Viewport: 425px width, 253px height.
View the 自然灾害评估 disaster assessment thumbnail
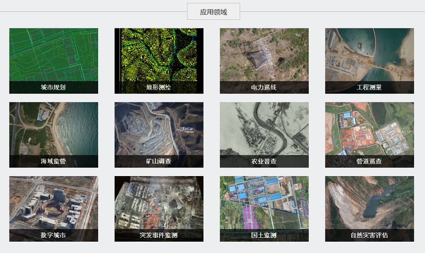(x=369, y=209)
